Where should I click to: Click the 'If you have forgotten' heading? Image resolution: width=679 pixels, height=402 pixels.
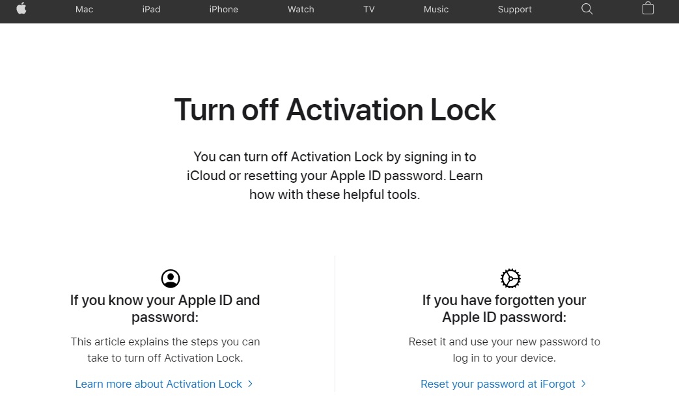tap(504, 308)
